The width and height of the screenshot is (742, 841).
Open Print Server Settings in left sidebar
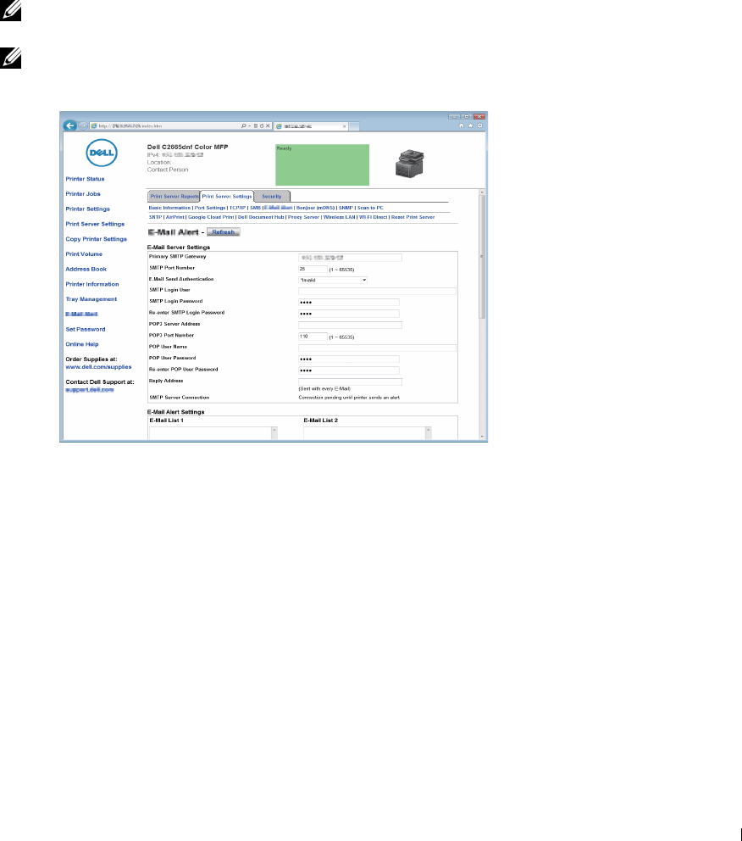click(x=95, y=224)
